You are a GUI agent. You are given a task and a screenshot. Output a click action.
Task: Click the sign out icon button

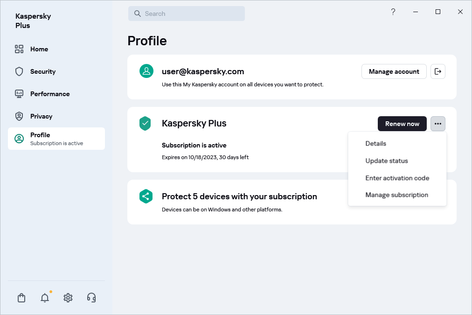tap(437, 71)
